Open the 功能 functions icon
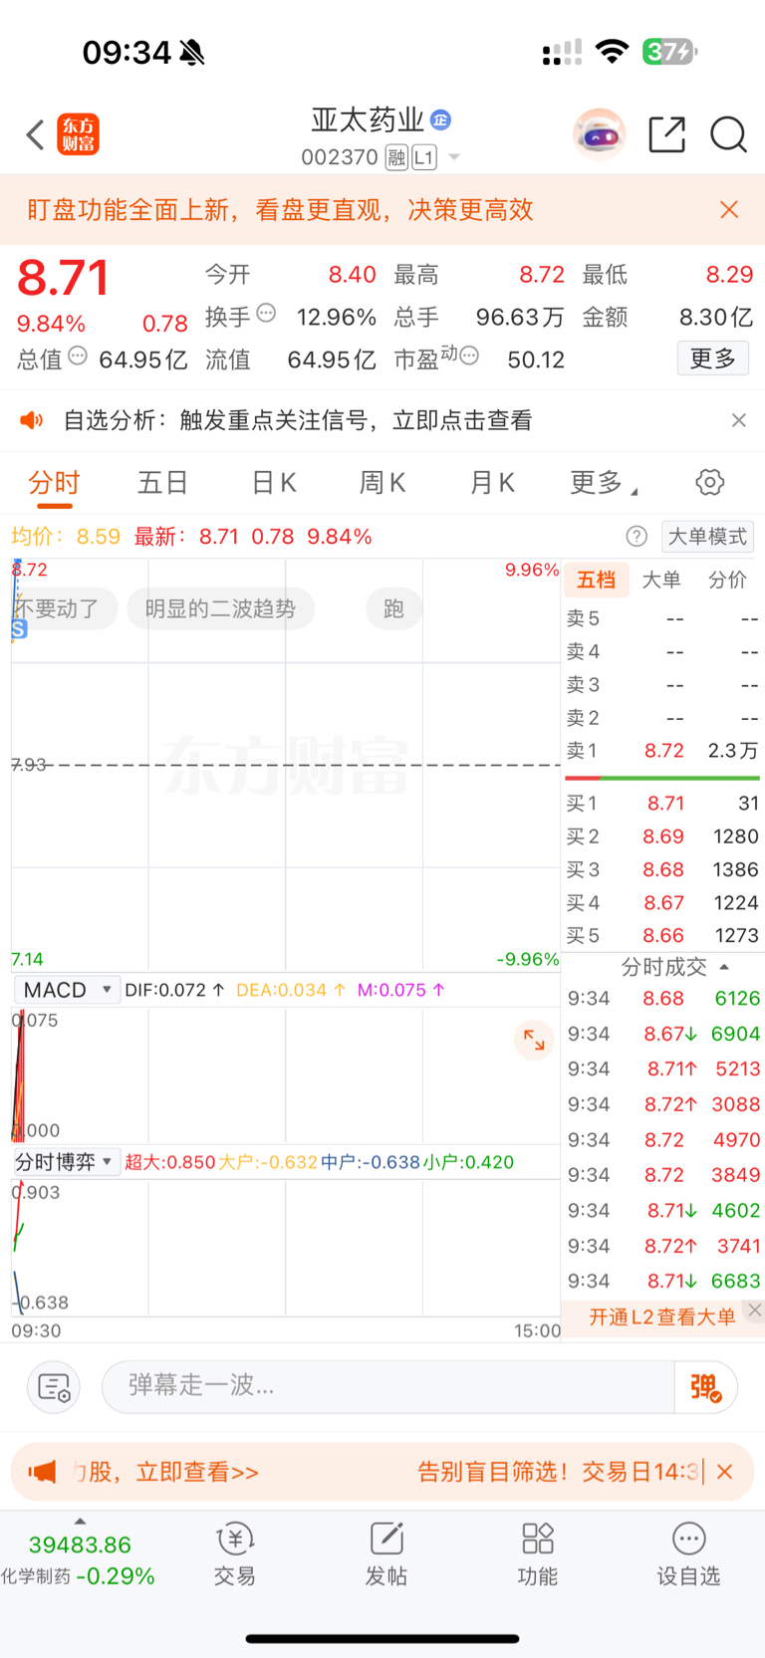765x1658 pixels. pyautogui.click(x=538, y=1554)
